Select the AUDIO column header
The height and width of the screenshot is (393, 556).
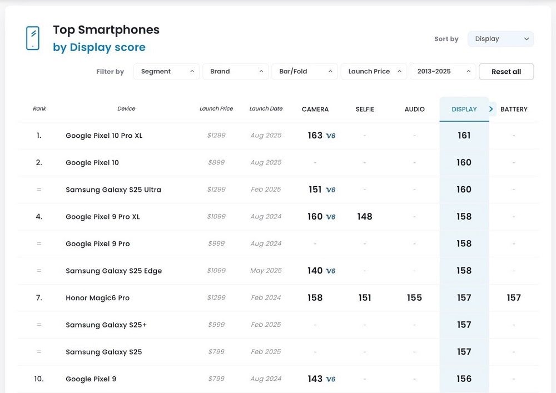[415, 110]
